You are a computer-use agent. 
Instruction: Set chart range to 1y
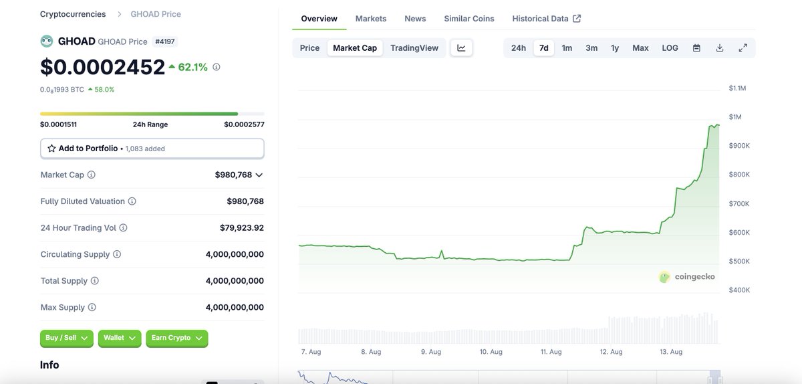(615, 48)
